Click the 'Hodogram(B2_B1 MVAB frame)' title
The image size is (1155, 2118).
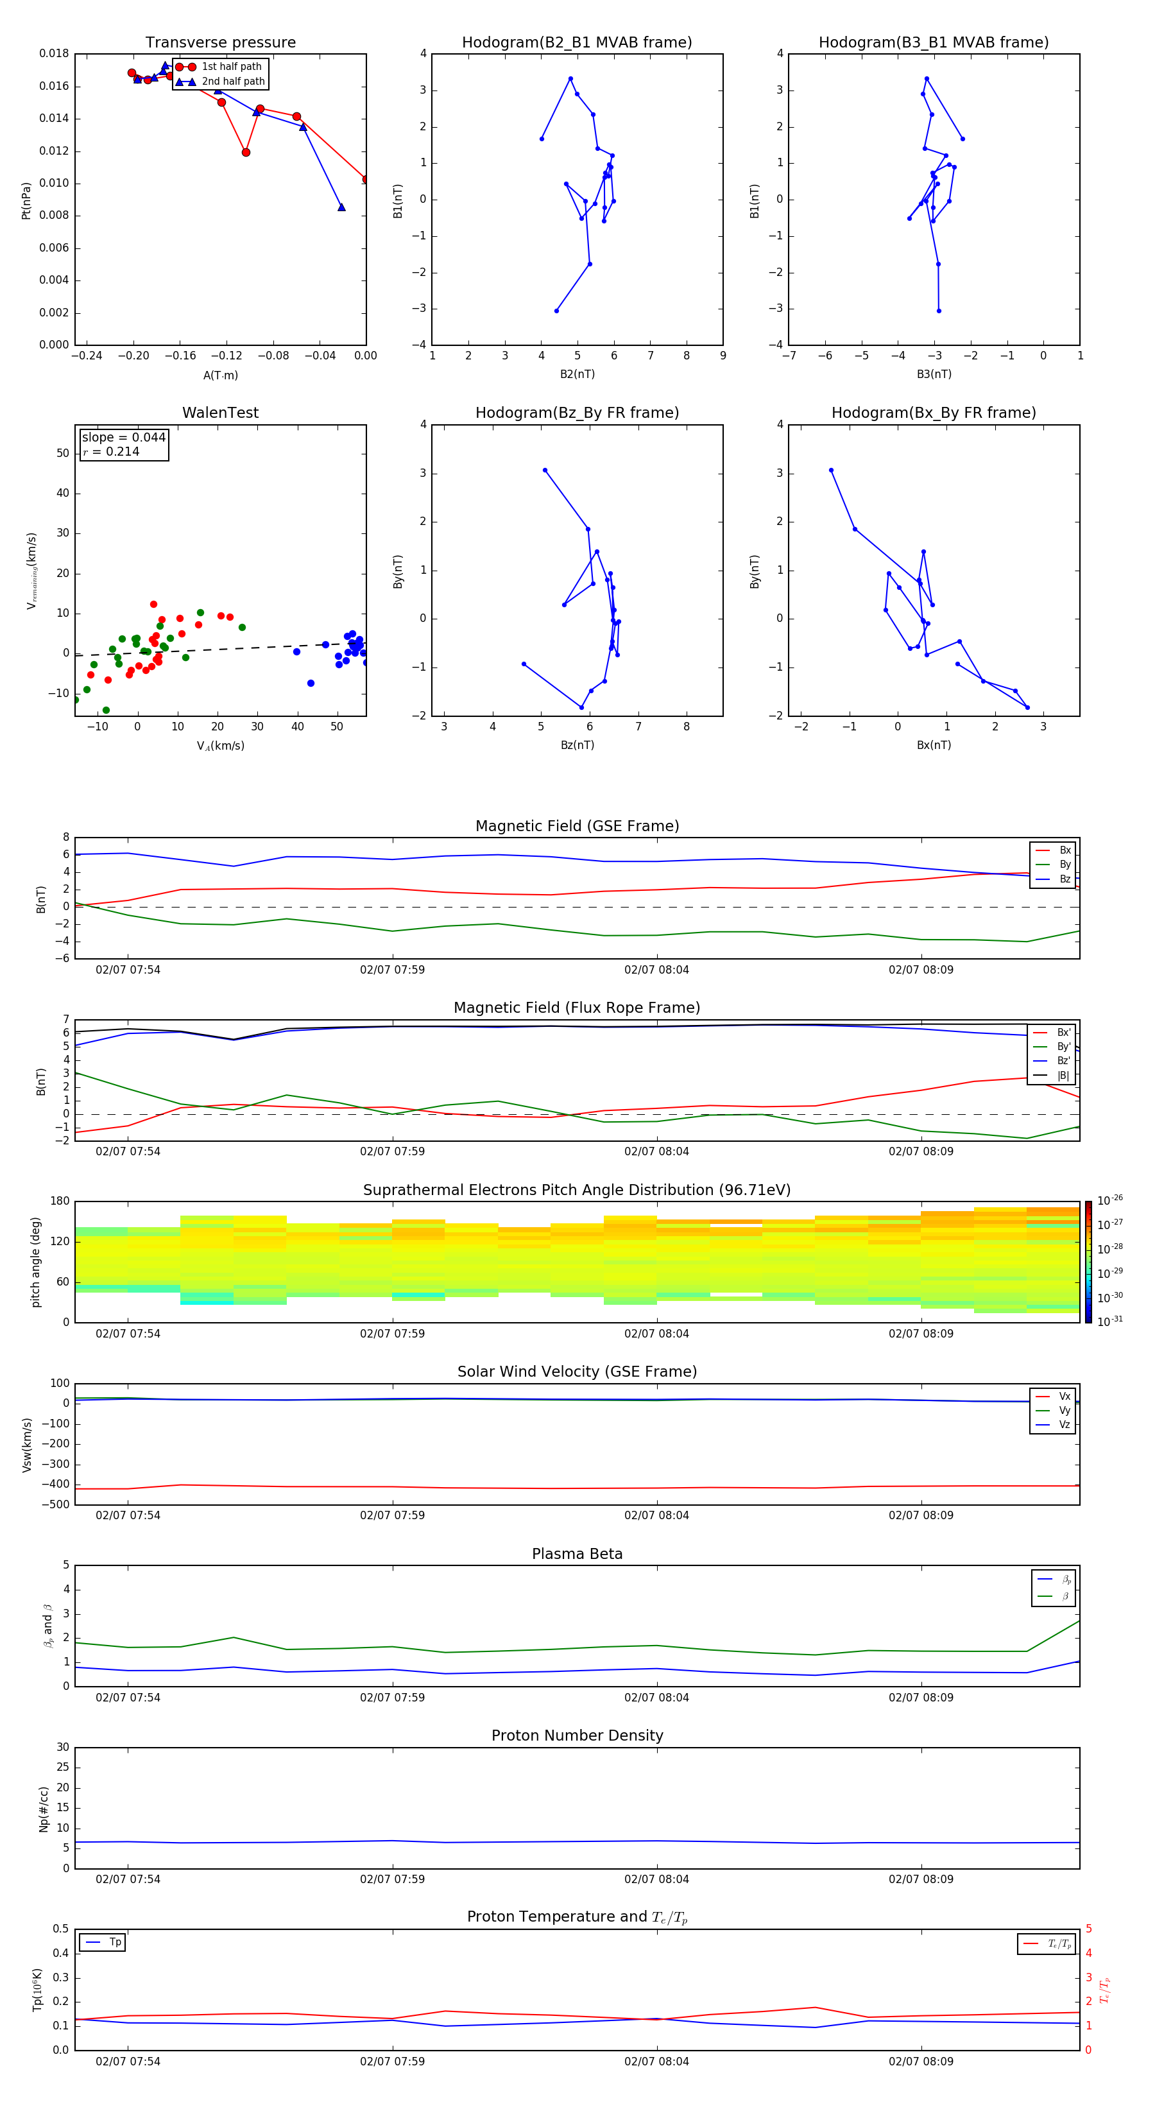pyautogui.click(x=577, y=43)
